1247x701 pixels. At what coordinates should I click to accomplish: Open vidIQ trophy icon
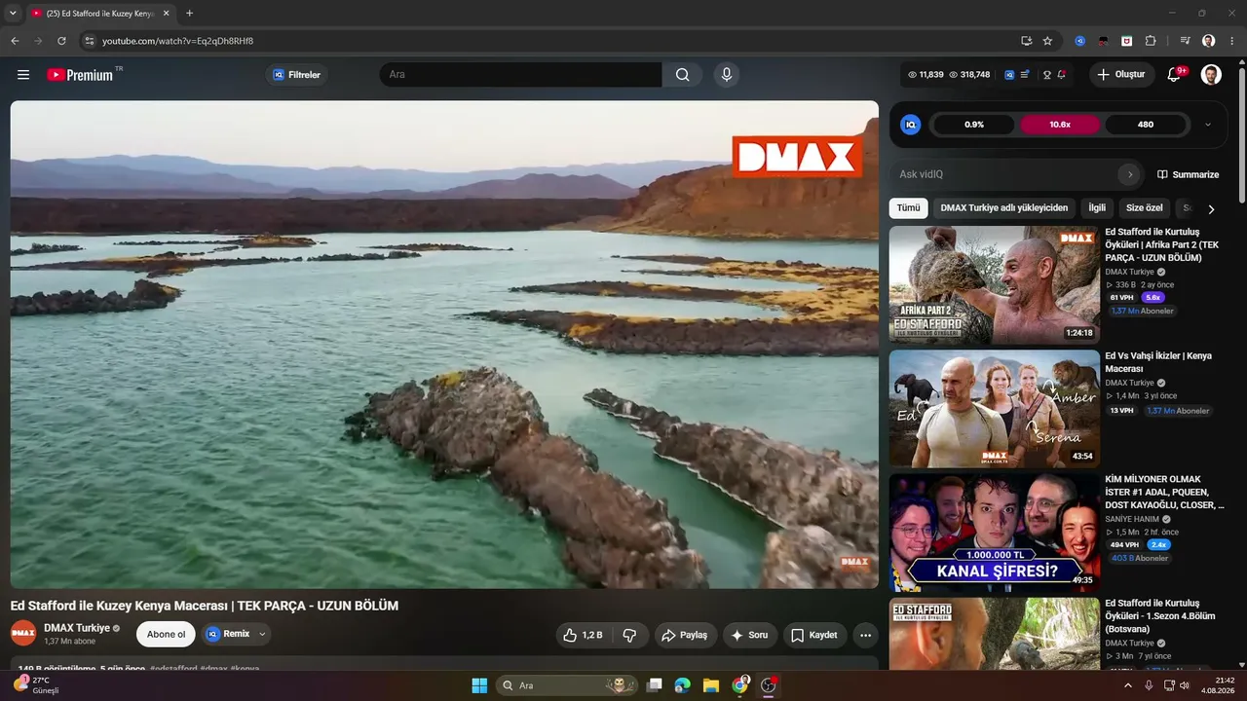pyautogui.click(x=1047, y=75)
